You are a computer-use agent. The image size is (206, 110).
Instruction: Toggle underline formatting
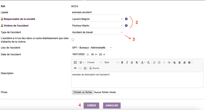(x=132, y=63)
